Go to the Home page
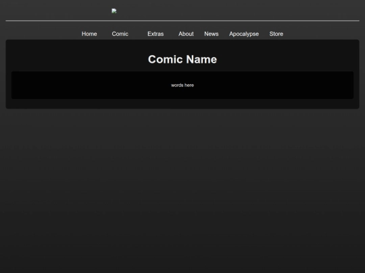The width and height of the screenshot is (365, 273). (89, 34)
